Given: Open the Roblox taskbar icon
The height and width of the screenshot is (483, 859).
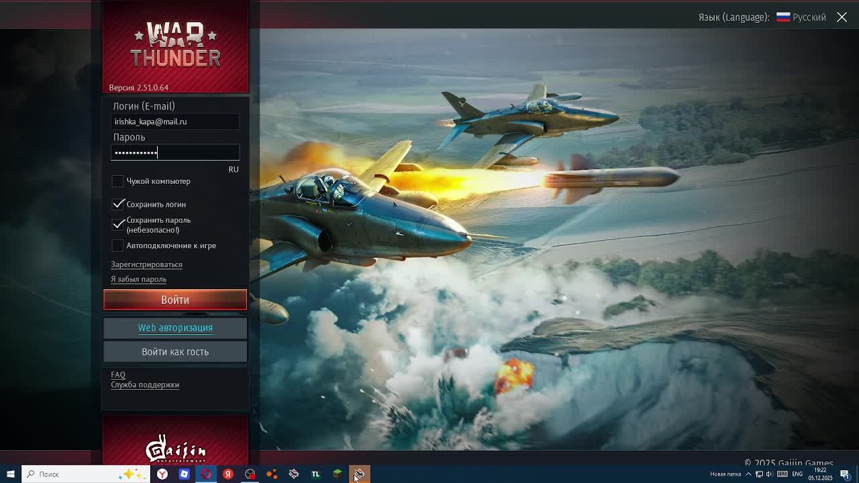Looking at the screenshot, I should (x=184, y=474).
